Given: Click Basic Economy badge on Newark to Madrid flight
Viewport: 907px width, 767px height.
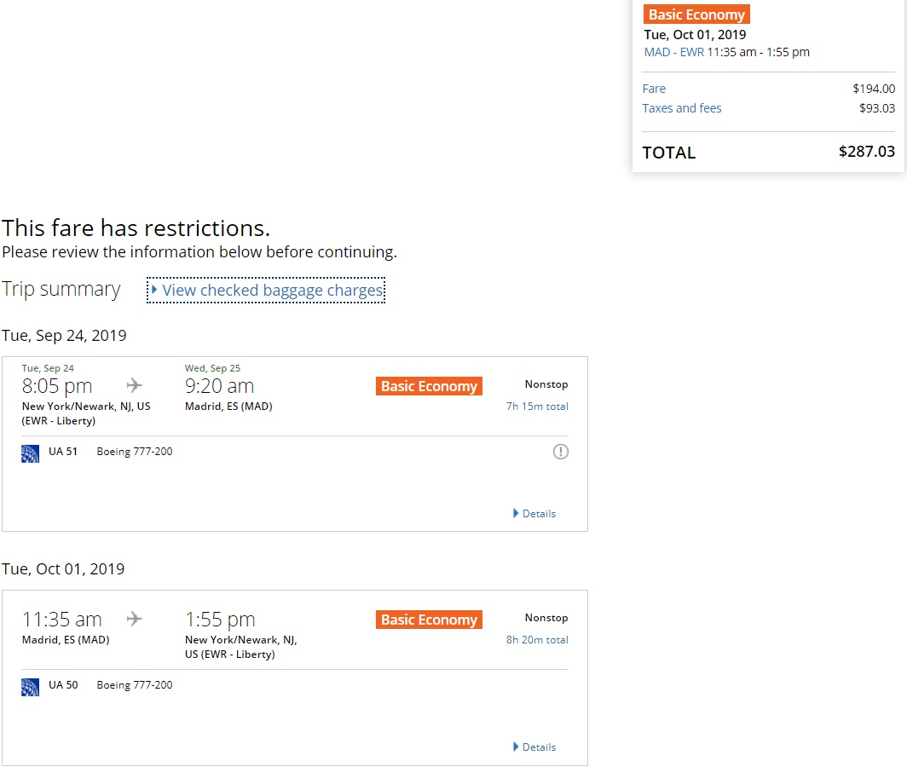Looking at the screenshot, I should coord(429,386).
